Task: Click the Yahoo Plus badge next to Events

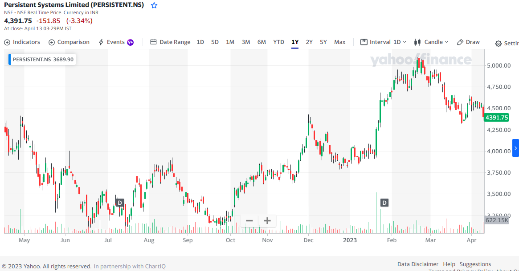Action: tap(131, 42)
